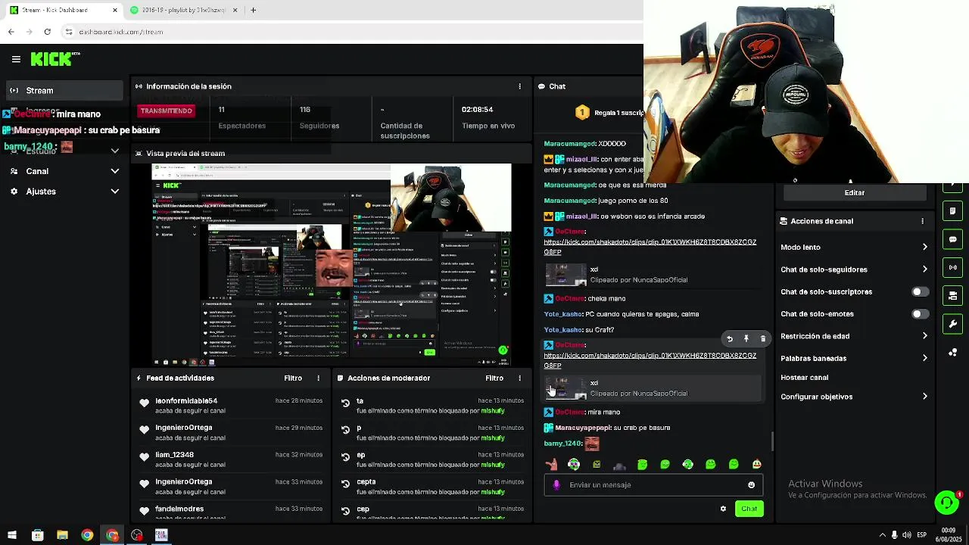The width and height of the screenshot is (969, 545).
Task: Toggle Chat de solo-emotes switch
Action: 920,314
